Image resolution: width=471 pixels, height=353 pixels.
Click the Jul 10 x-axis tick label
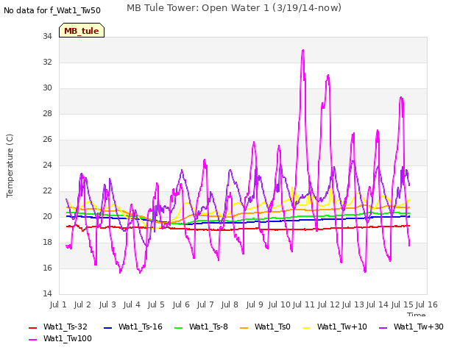pos(279,304)
